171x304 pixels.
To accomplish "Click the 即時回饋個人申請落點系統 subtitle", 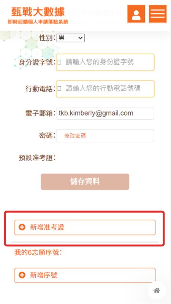I will pyautogui.click(x=38, y=22).
